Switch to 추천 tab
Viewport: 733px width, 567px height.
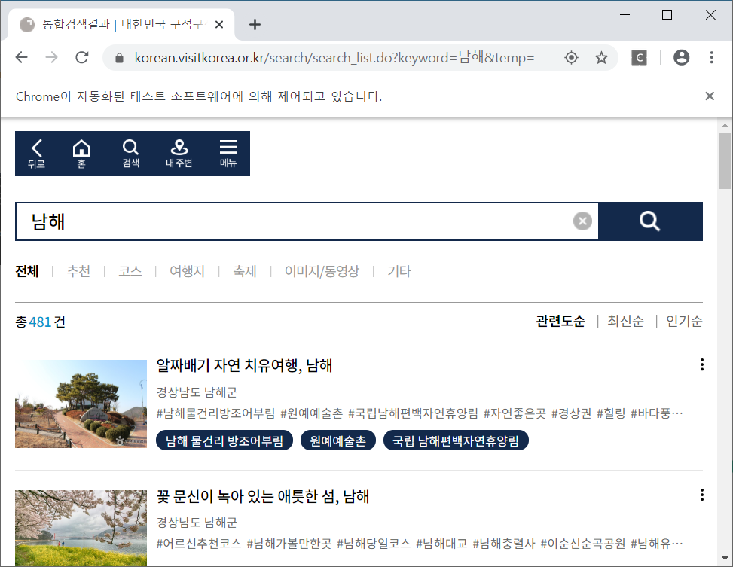78,271
